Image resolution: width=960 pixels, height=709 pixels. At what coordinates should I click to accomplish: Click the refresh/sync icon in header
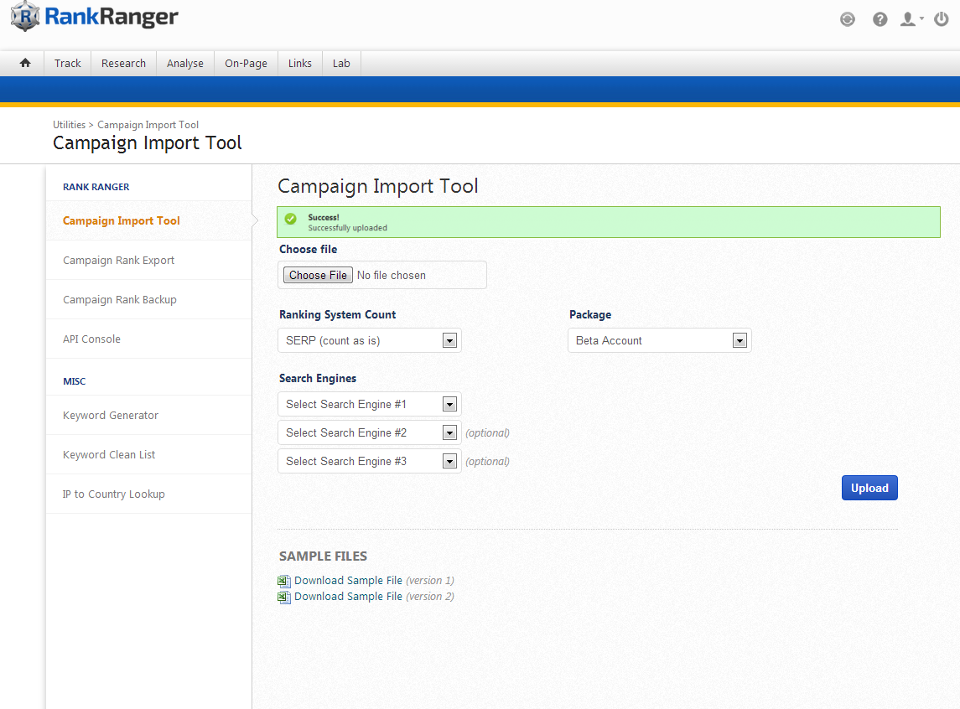pyautogui.click(x=848, y=19)
